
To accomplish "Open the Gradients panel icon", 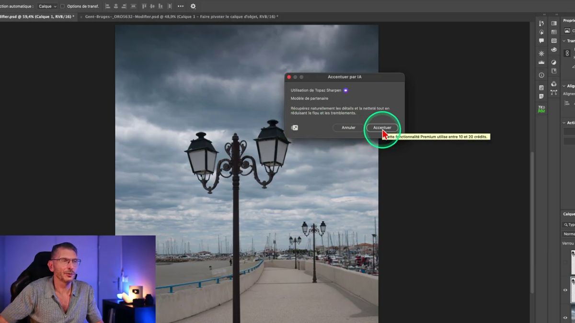I will coord(554,23).
